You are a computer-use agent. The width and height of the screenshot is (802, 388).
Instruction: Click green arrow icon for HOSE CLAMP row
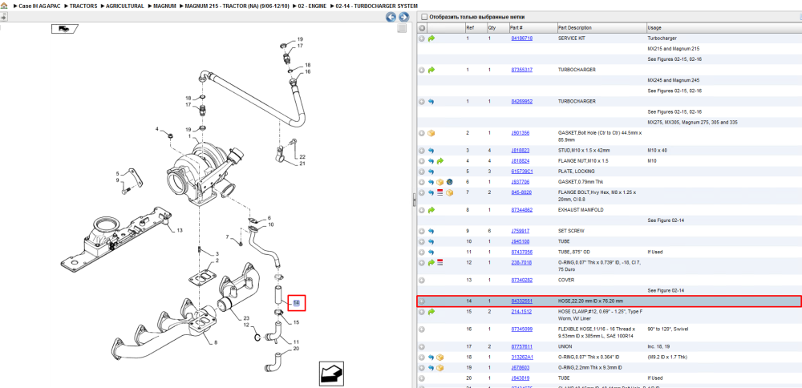(x=431, y=312)
